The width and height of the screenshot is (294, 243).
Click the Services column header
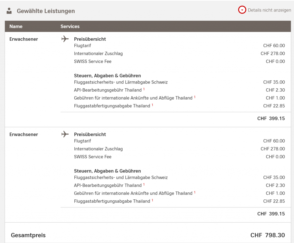(x=70, y=26)
